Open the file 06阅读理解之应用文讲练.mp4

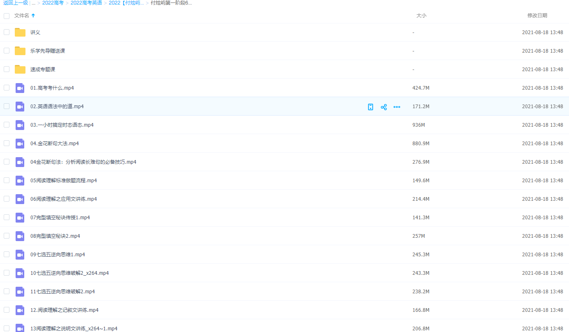coord(64,199)
